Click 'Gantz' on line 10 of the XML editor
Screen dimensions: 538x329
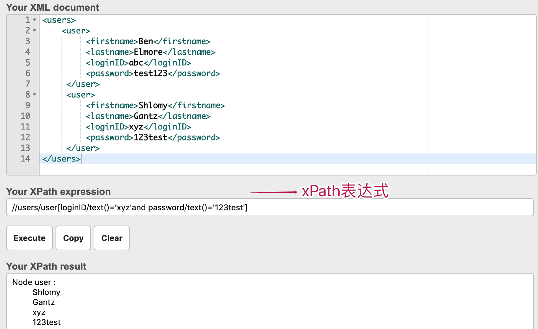coord(146,116)
